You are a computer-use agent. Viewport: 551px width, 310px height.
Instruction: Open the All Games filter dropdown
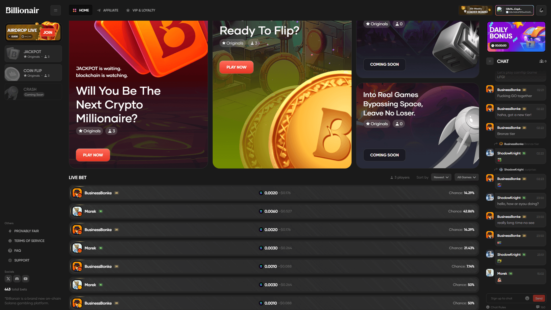[x=467, y=177]
